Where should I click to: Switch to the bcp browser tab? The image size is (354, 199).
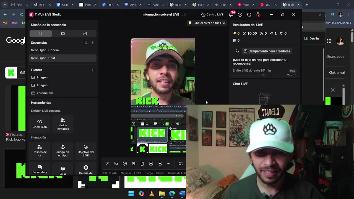(x=201, y=5)
